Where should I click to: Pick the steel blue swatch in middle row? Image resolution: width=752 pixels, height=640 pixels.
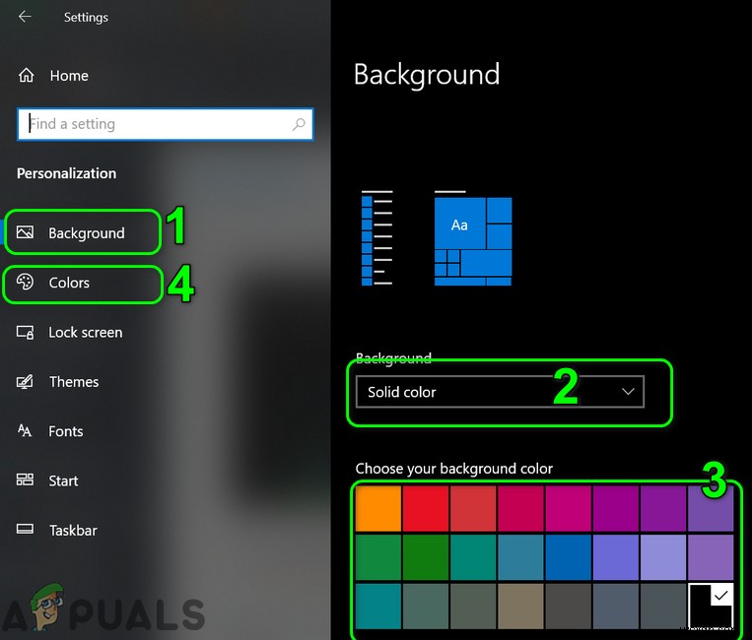pyautogui.click(x=520, y=557)
